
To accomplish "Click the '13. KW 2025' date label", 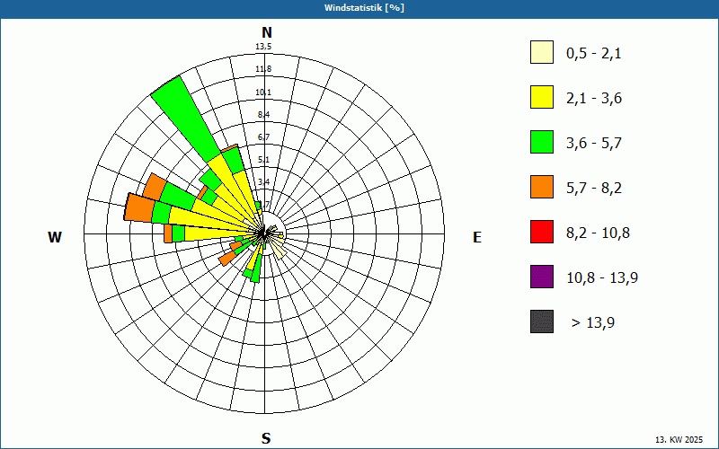I will (679, 440).
